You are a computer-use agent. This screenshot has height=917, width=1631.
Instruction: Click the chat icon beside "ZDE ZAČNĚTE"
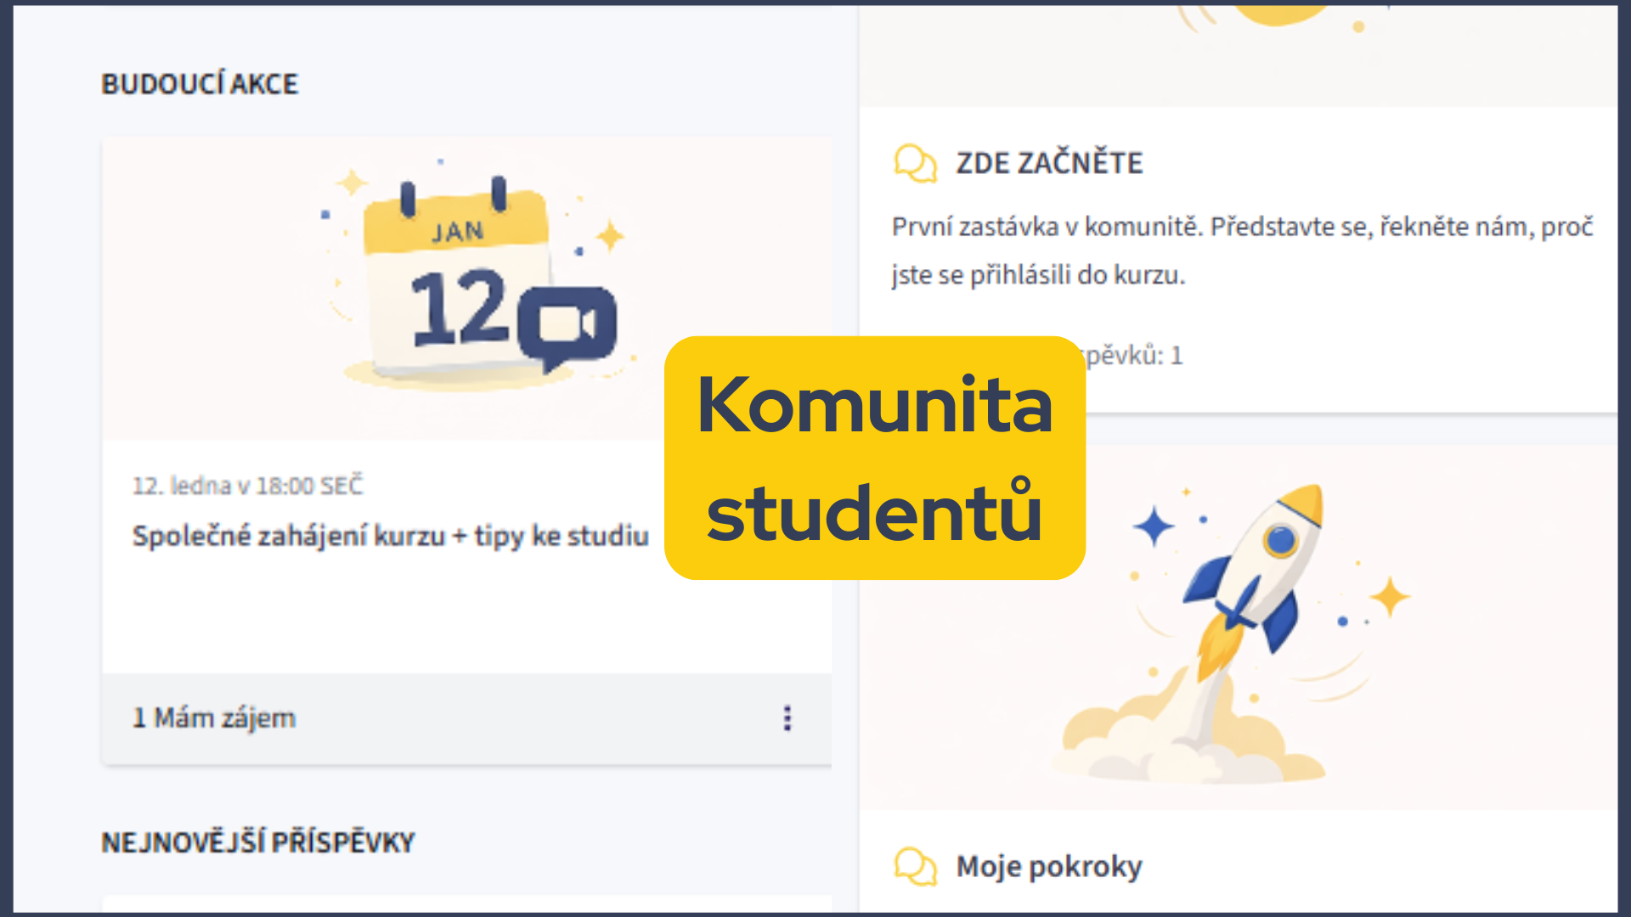pos(915,163)
